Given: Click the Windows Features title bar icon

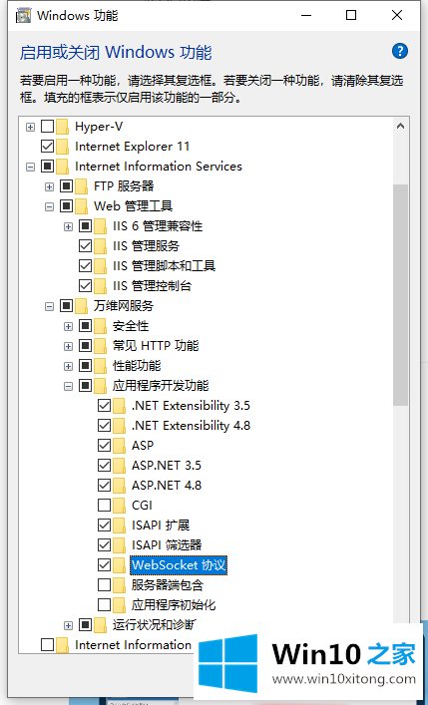Looking at the screenshot, I should coord(24,16).
